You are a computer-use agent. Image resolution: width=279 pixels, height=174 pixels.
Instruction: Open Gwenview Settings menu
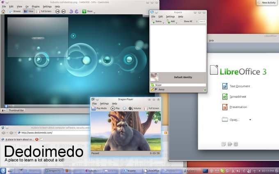47,7
